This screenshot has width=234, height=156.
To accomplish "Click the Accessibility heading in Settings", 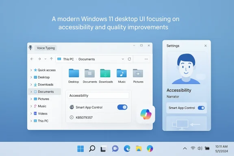I will pyautogui.click(x=179, y=90).
